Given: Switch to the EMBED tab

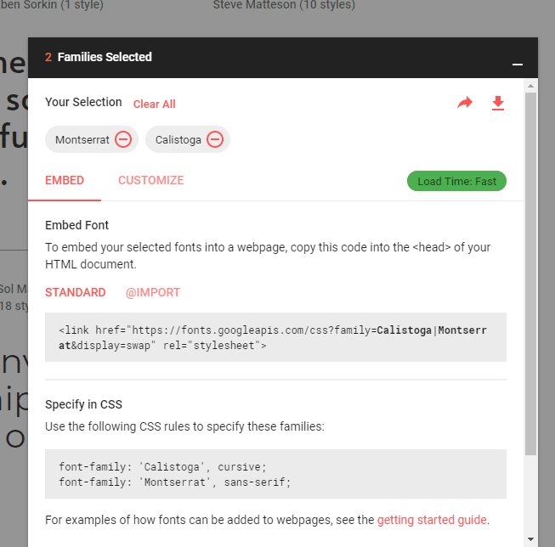Looking at the screenshot, I should 65,180.
